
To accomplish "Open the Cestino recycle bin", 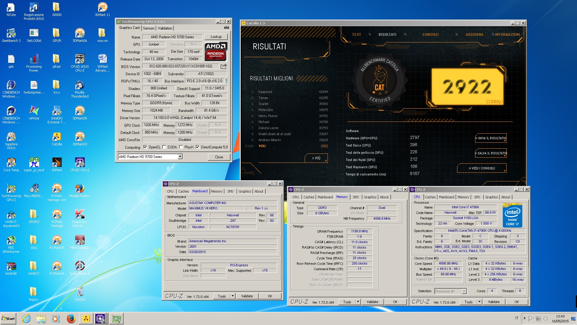I will (80, 294).
